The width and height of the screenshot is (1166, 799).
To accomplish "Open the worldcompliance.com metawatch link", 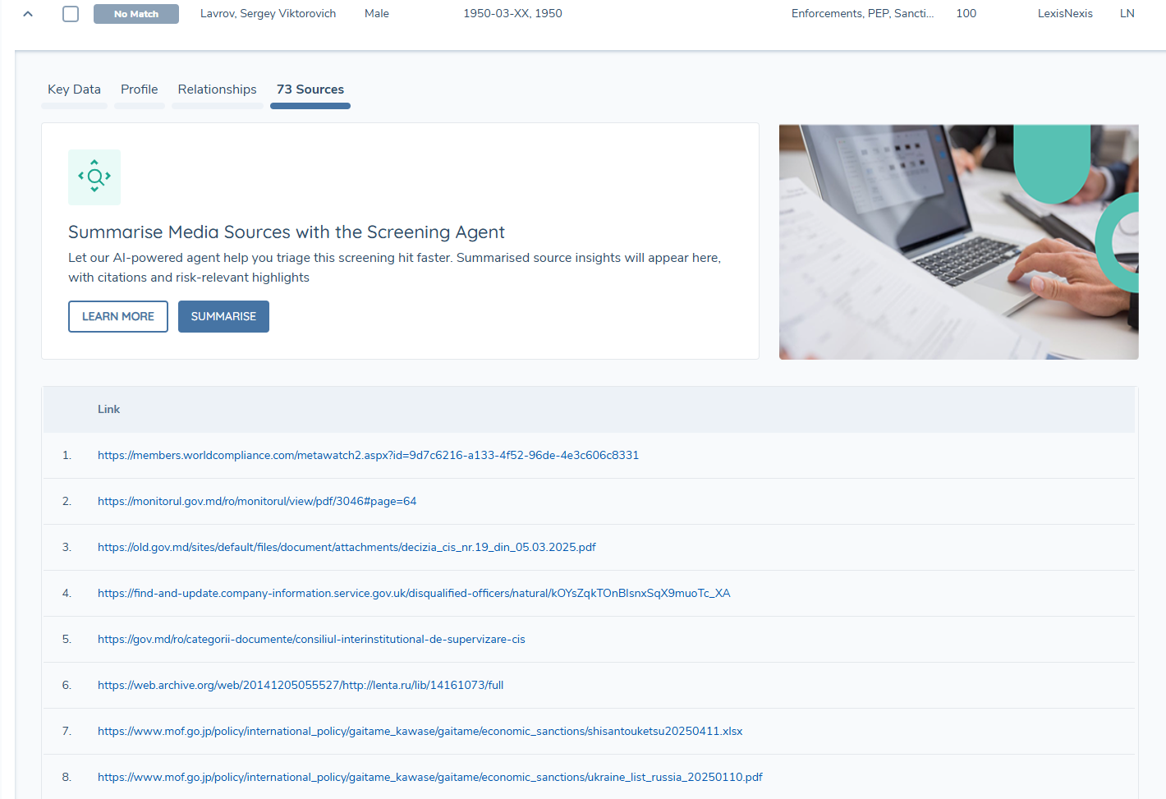I will 368,455.
